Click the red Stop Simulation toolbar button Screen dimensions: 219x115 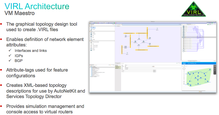115,23
